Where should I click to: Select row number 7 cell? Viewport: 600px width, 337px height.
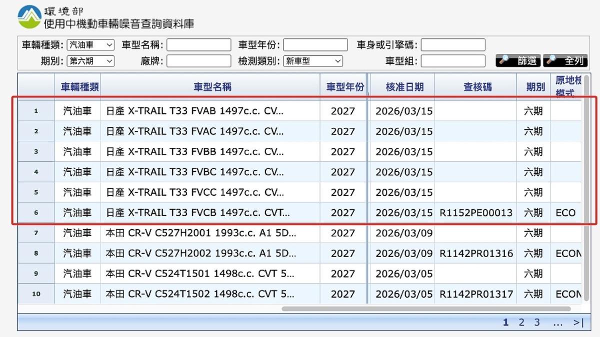click(x=36, y=233)
